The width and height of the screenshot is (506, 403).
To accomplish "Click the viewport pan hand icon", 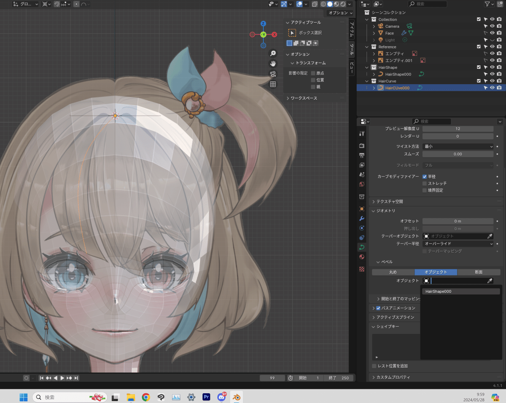I will click(273, 64).
